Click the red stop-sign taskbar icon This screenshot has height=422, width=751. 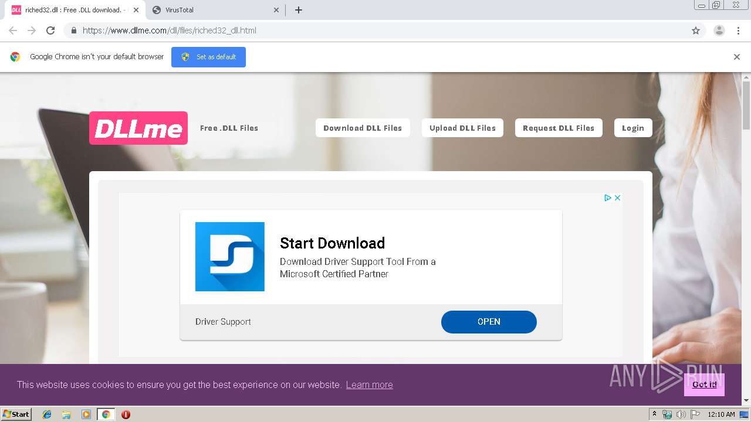coord(126,414)
